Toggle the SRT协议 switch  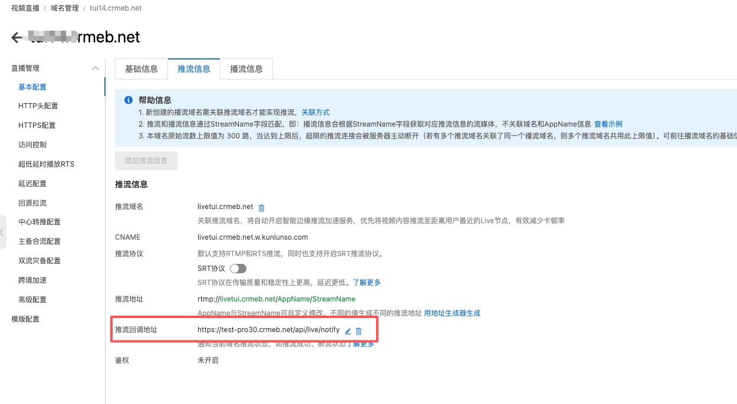(x=238, y=269)
